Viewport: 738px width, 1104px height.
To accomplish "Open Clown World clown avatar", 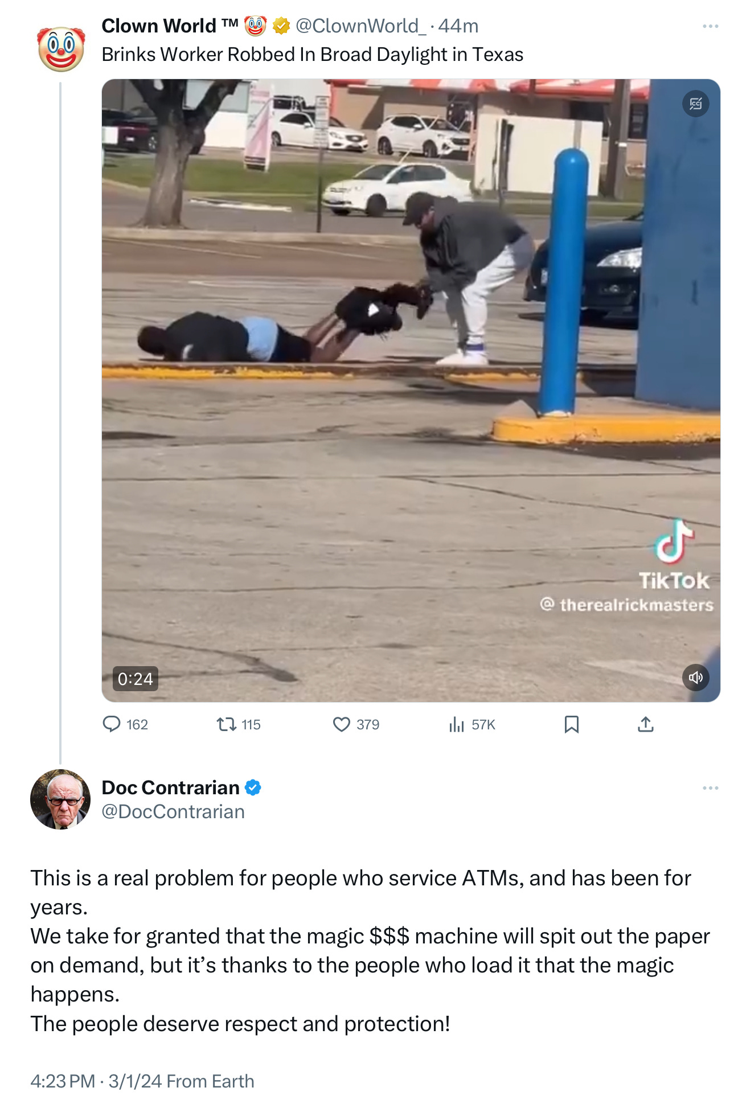I will [x=61, y=48].
